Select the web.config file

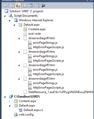pyautogui.click(x=26, y=115)
